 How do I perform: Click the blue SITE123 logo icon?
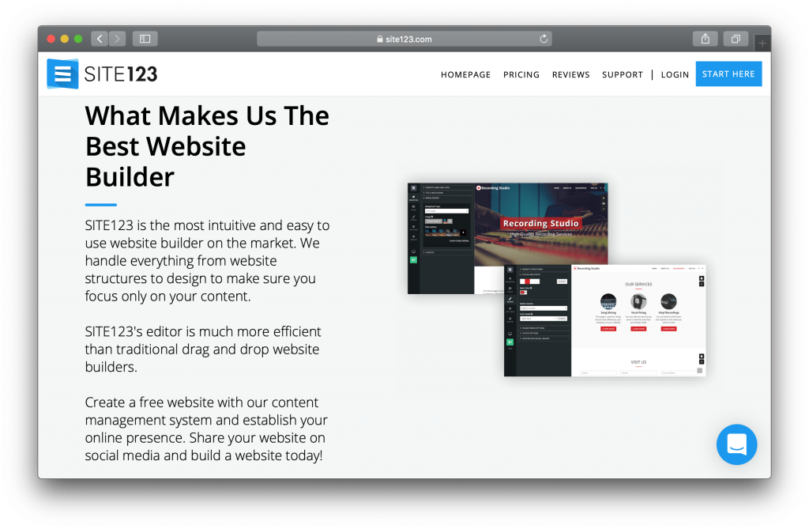coord(62,74)
